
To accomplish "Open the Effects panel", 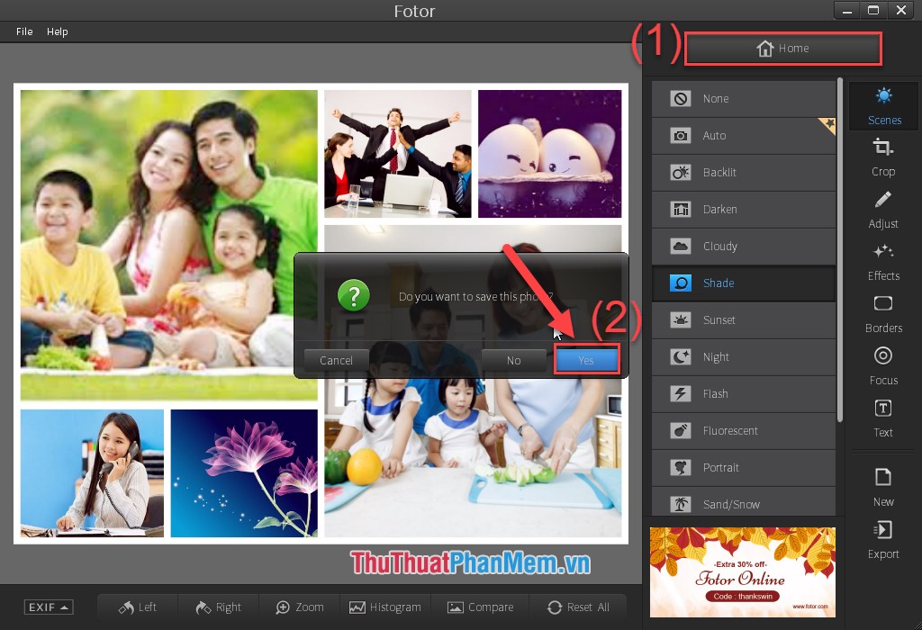I will 883,262.
